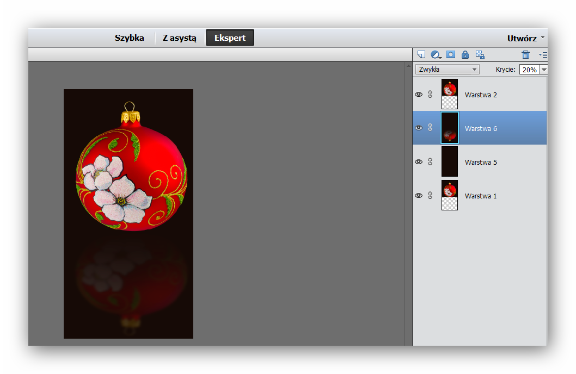Screen dimensions: 576x374
Task: Add a layer mask with the mask icon
Action: pyautogui.click(x=451, y=55)
